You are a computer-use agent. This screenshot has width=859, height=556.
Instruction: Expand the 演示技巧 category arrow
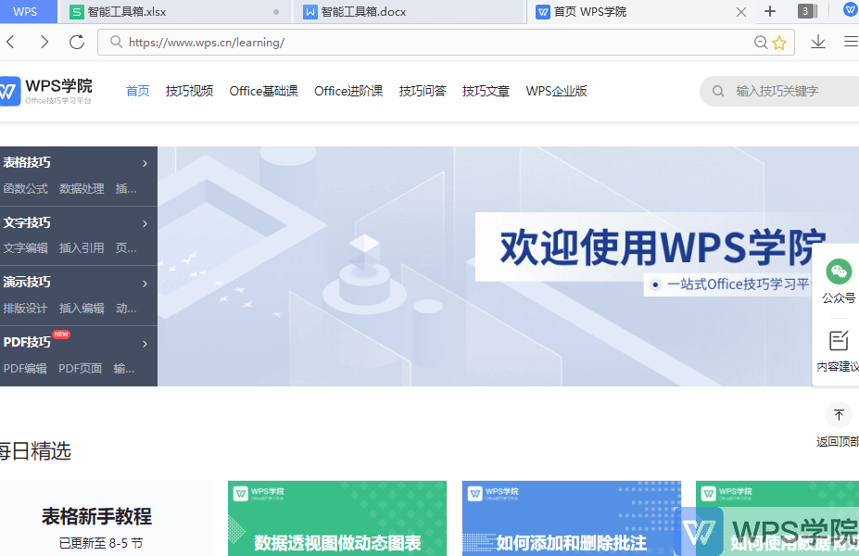[145, 284]
